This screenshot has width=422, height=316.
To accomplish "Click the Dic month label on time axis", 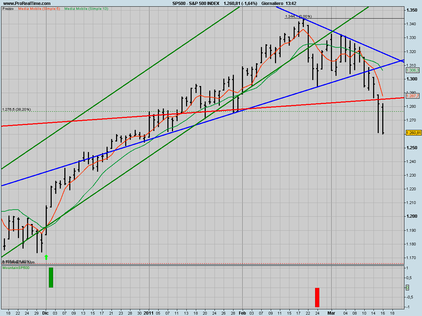I will (46, 312).
